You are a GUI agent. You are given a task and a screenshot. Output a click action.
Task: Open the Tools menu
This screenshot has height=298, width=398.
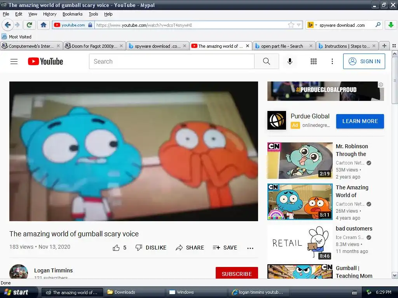coord(93,14)
